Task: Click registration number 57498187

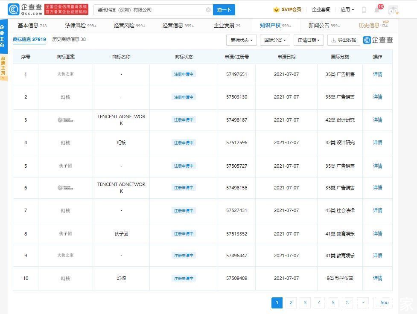Action: coord(237,120)
